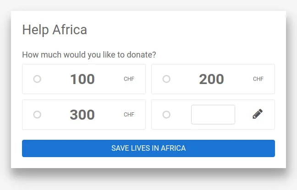Click the bold 100 amount number
The width and height of the screenshot is (297, 190).
82,79
